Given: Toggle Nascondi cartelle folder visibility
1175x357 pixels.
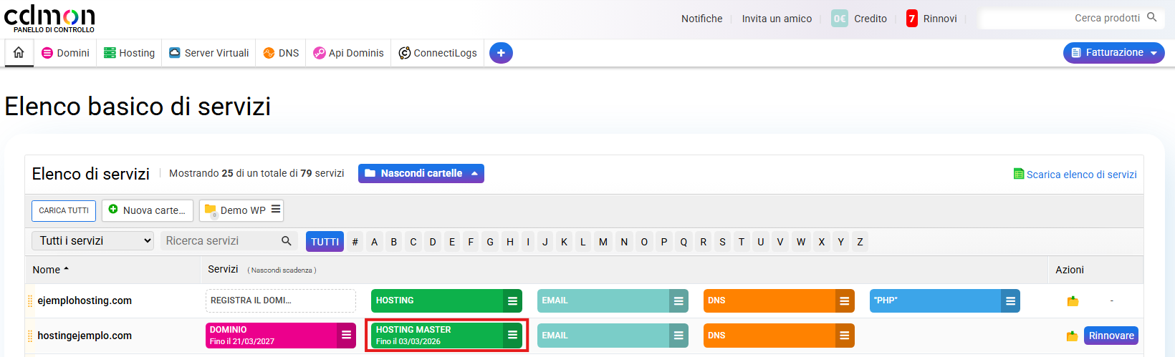Looking at the screenshot, I should (421, 173).
